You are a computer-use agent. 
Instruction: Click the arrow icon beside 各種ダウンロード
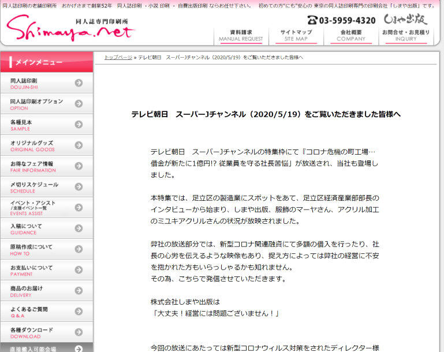pyautogui.click(x=79, y=332)
